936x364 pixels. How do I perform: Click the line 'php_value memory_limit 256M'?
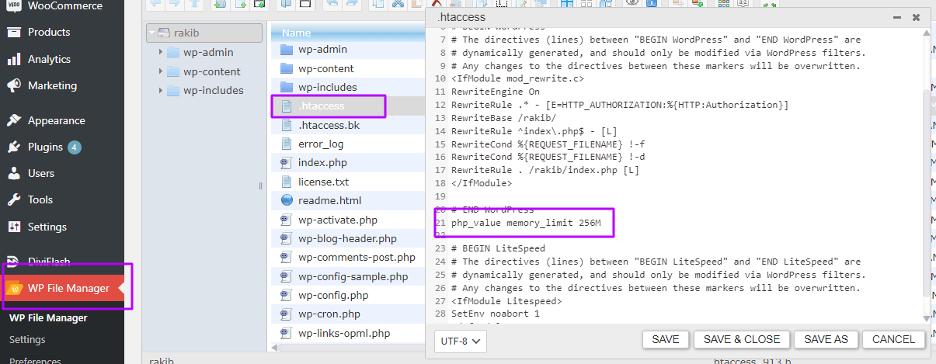pos(526,223)
